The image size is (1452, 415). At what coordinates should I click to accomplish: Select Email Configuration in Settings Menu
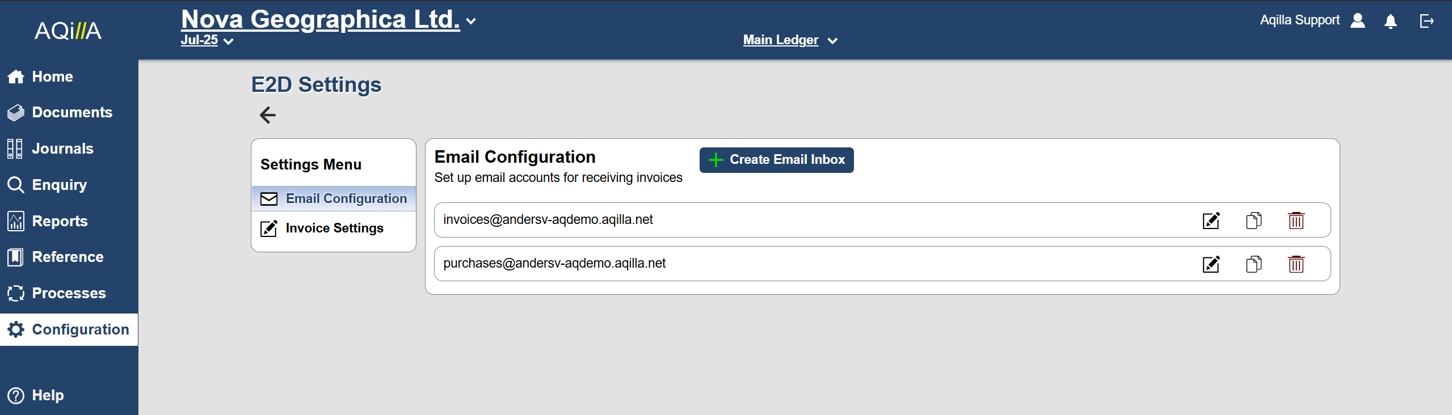coord(334,198)
